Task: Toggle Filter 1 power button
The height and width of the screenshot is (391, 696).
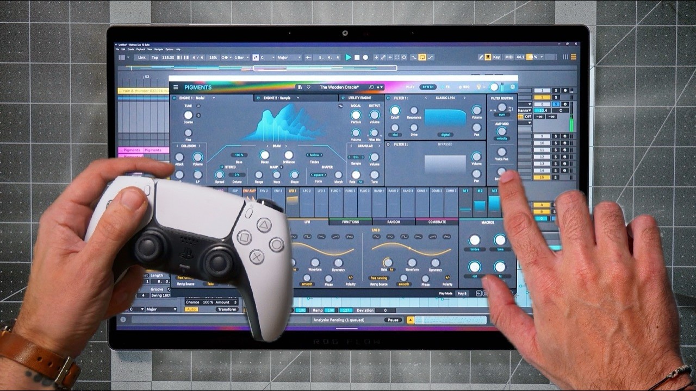Action: (389, 98)
